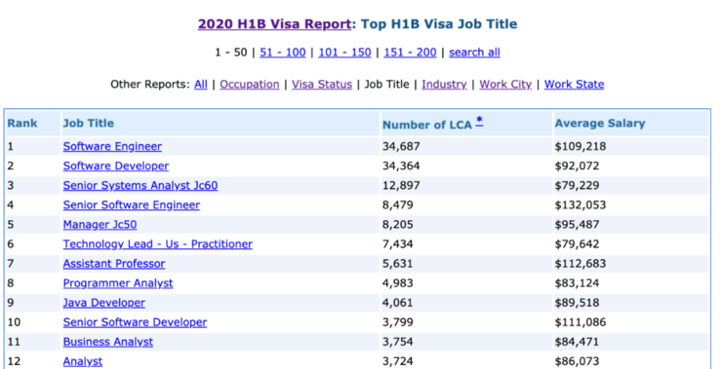Screen dimensions: 722x369
Task: Switch to the Work State report
Action: [575, 85]
